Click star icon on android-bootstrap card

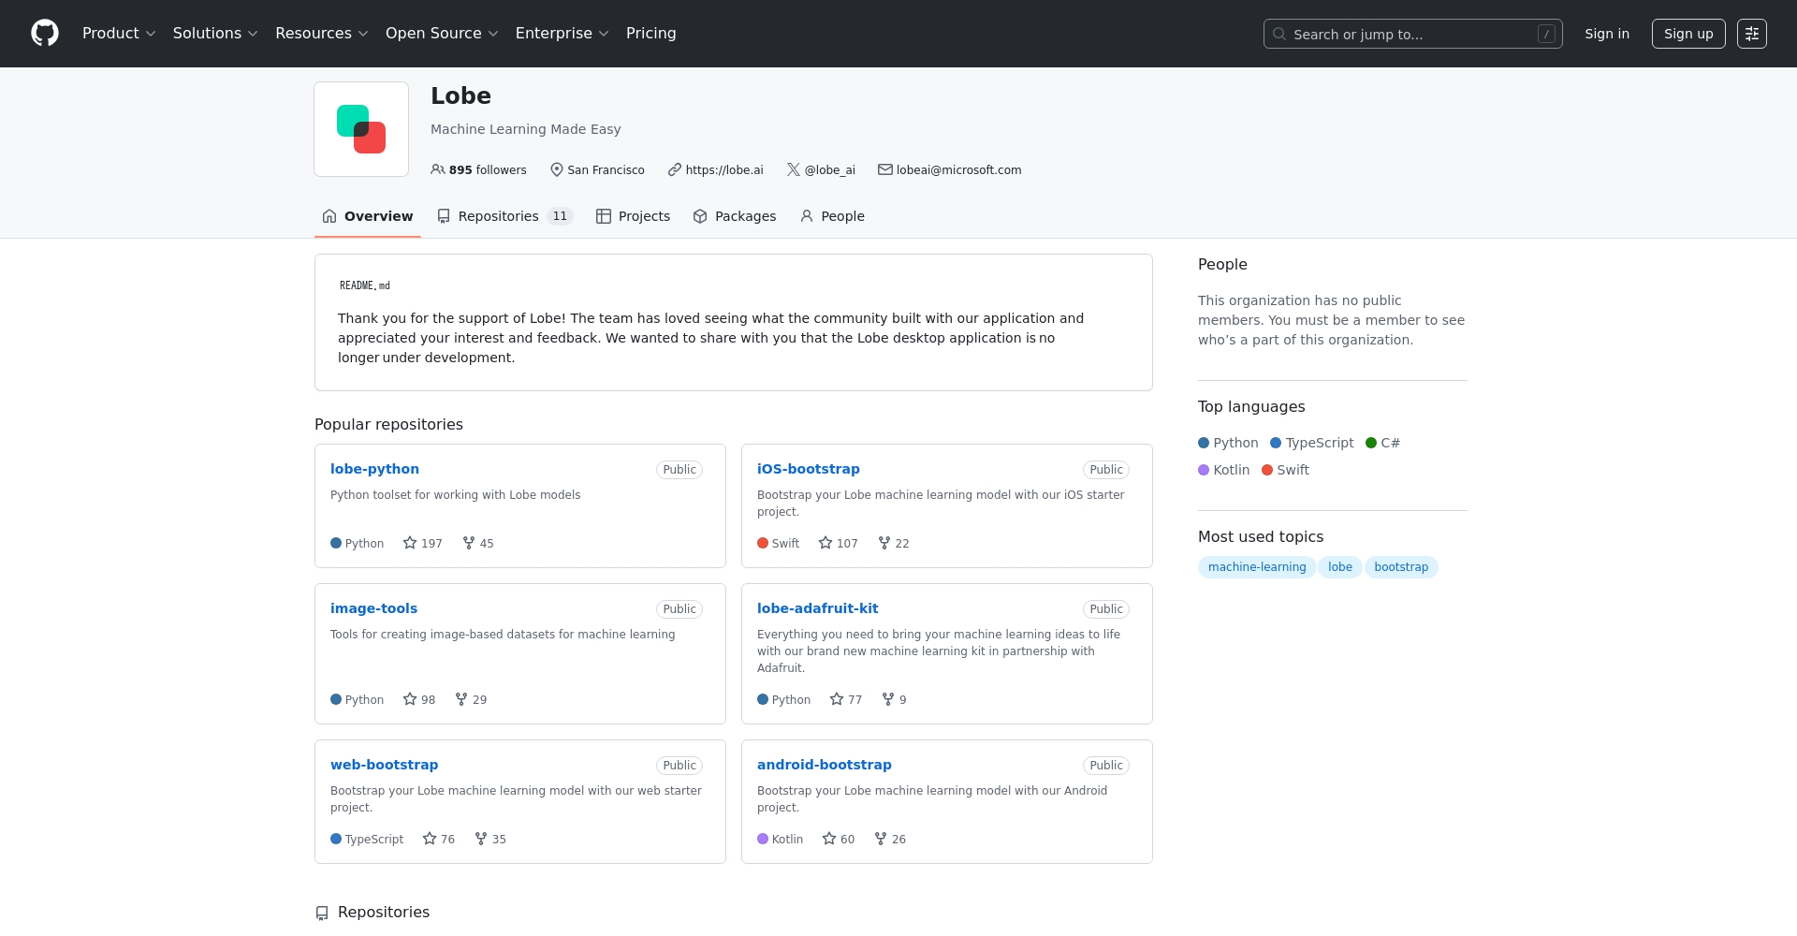pyautogui.click(x=829, y=839)
